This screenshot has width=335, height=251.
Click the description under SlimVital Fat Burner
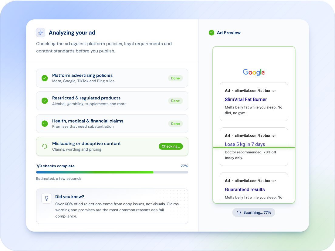(x=254, y=110)
